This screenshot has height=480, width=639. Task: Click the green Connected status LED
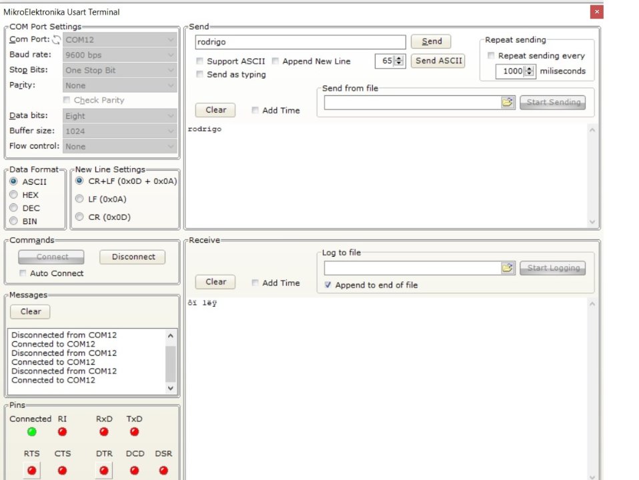point(32,432)
